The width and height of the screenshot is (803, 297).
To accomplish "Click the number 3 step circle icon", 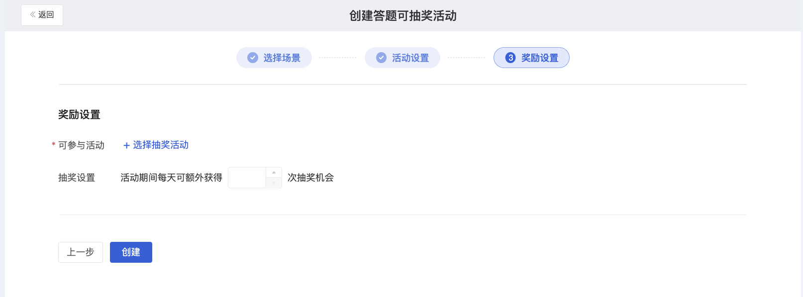I will [x=510, y=58].
